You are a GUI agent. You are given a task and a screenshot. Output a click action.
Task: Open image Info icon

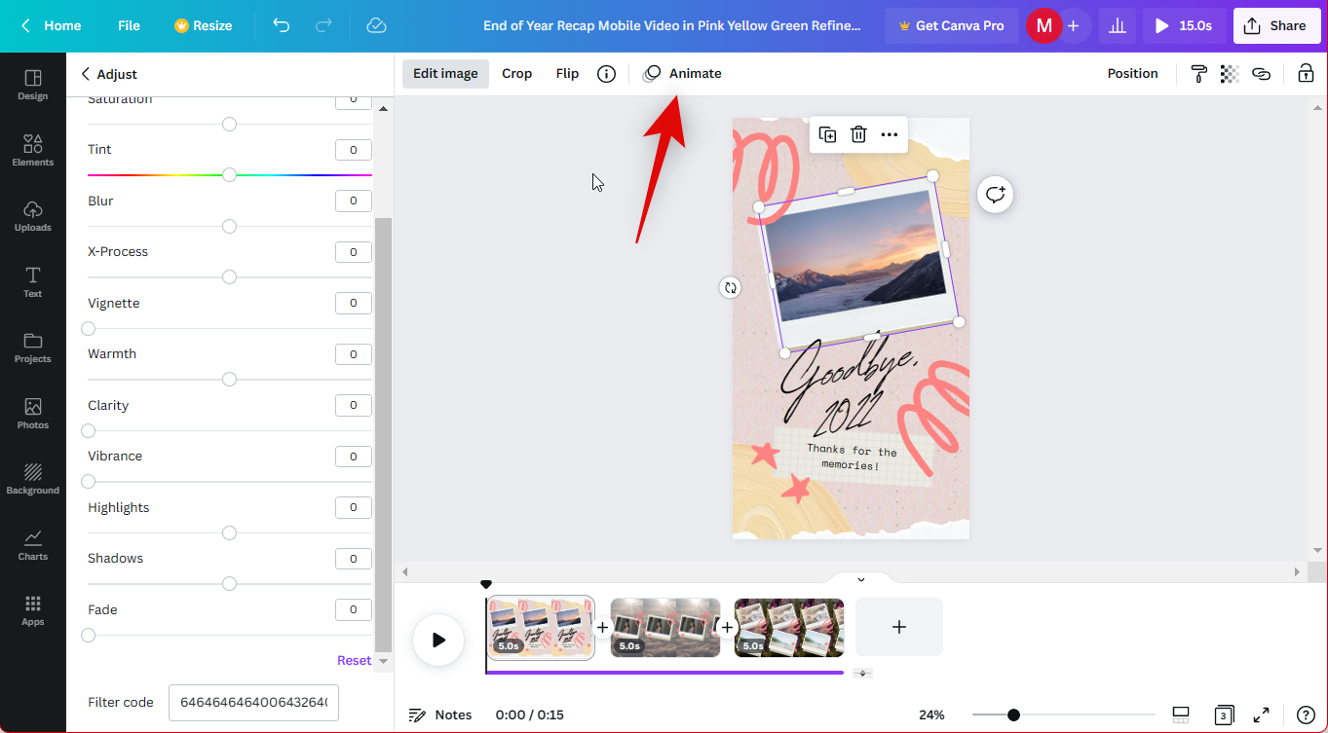[606, 74]
